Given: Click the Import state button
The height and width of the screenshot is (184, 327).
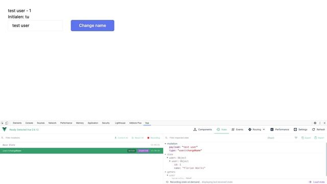Looking at the screenshot, I should pyautogui.click(x=319, y=138).
